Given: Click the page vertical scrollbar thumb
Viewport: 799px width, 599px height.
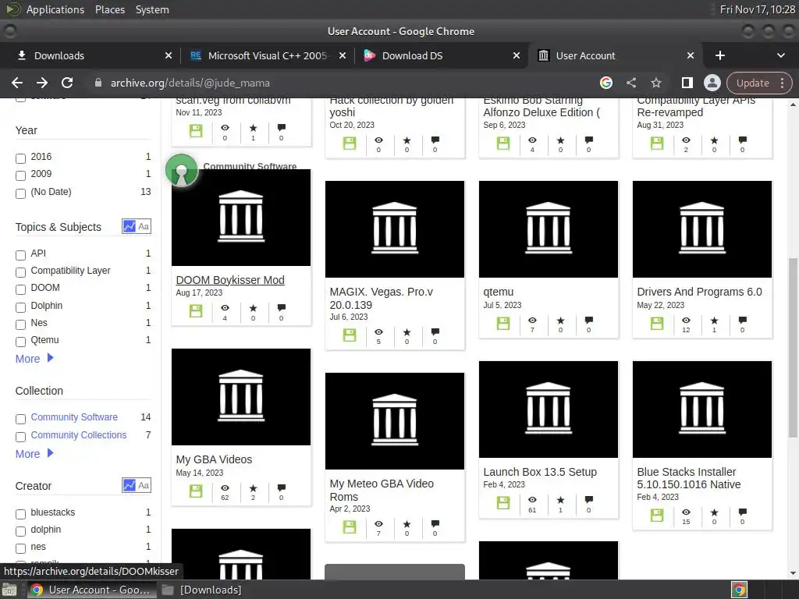Looking at the screenshot, I should click(793, 346).
